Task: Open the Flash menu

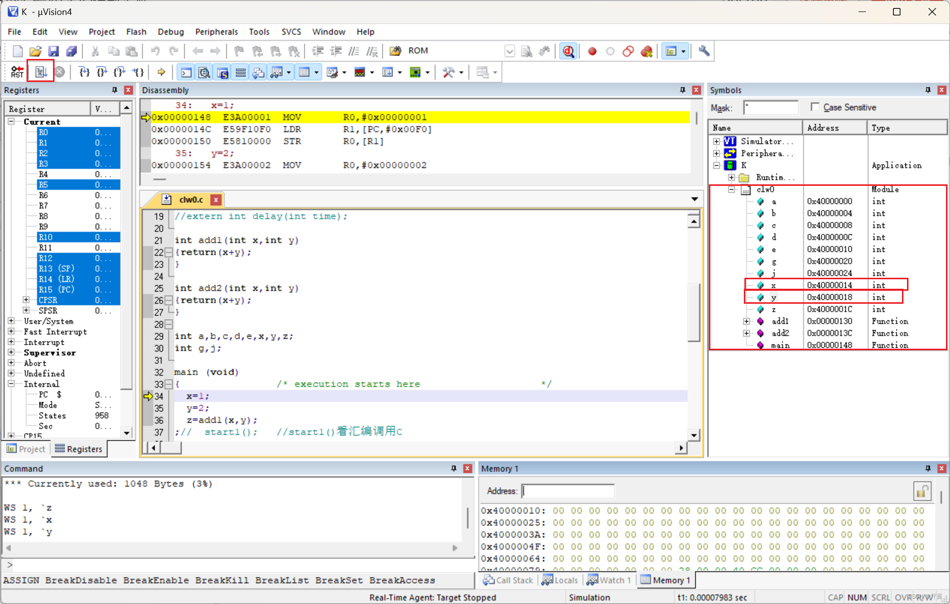Action: [x=136, y=31]
